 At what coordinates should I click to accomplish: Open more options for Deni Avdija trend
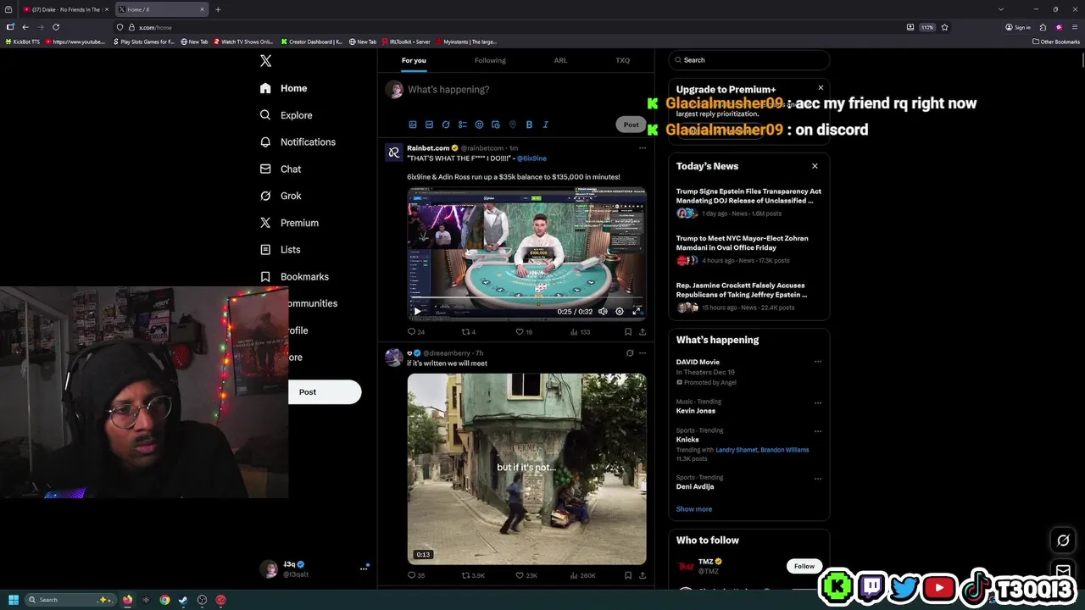click(x=818, y=479)
